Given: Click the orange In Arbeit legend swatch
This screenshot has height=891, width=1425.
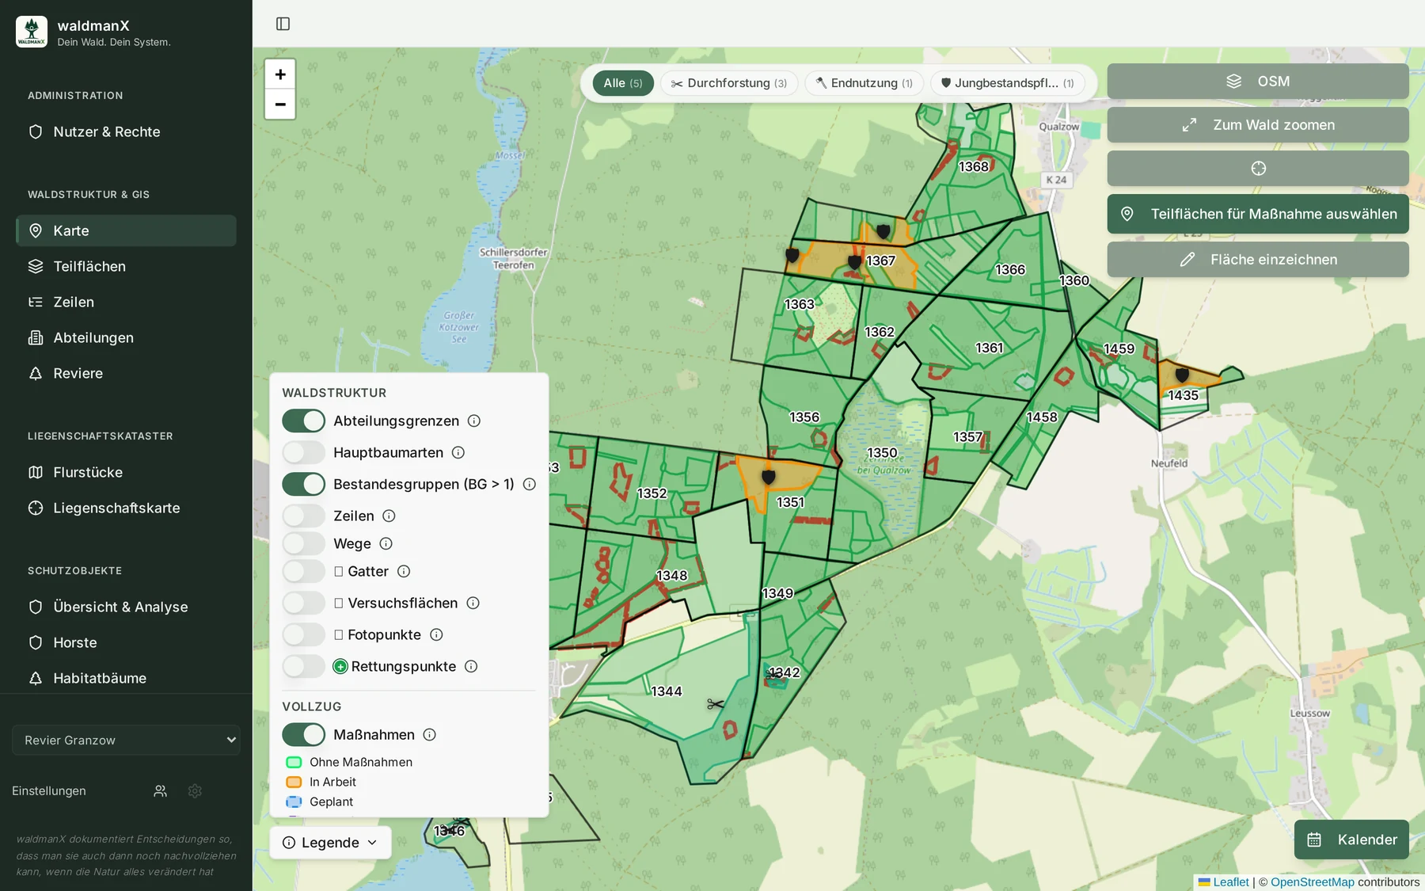Looking at the screenshot, I should [294, 782].
